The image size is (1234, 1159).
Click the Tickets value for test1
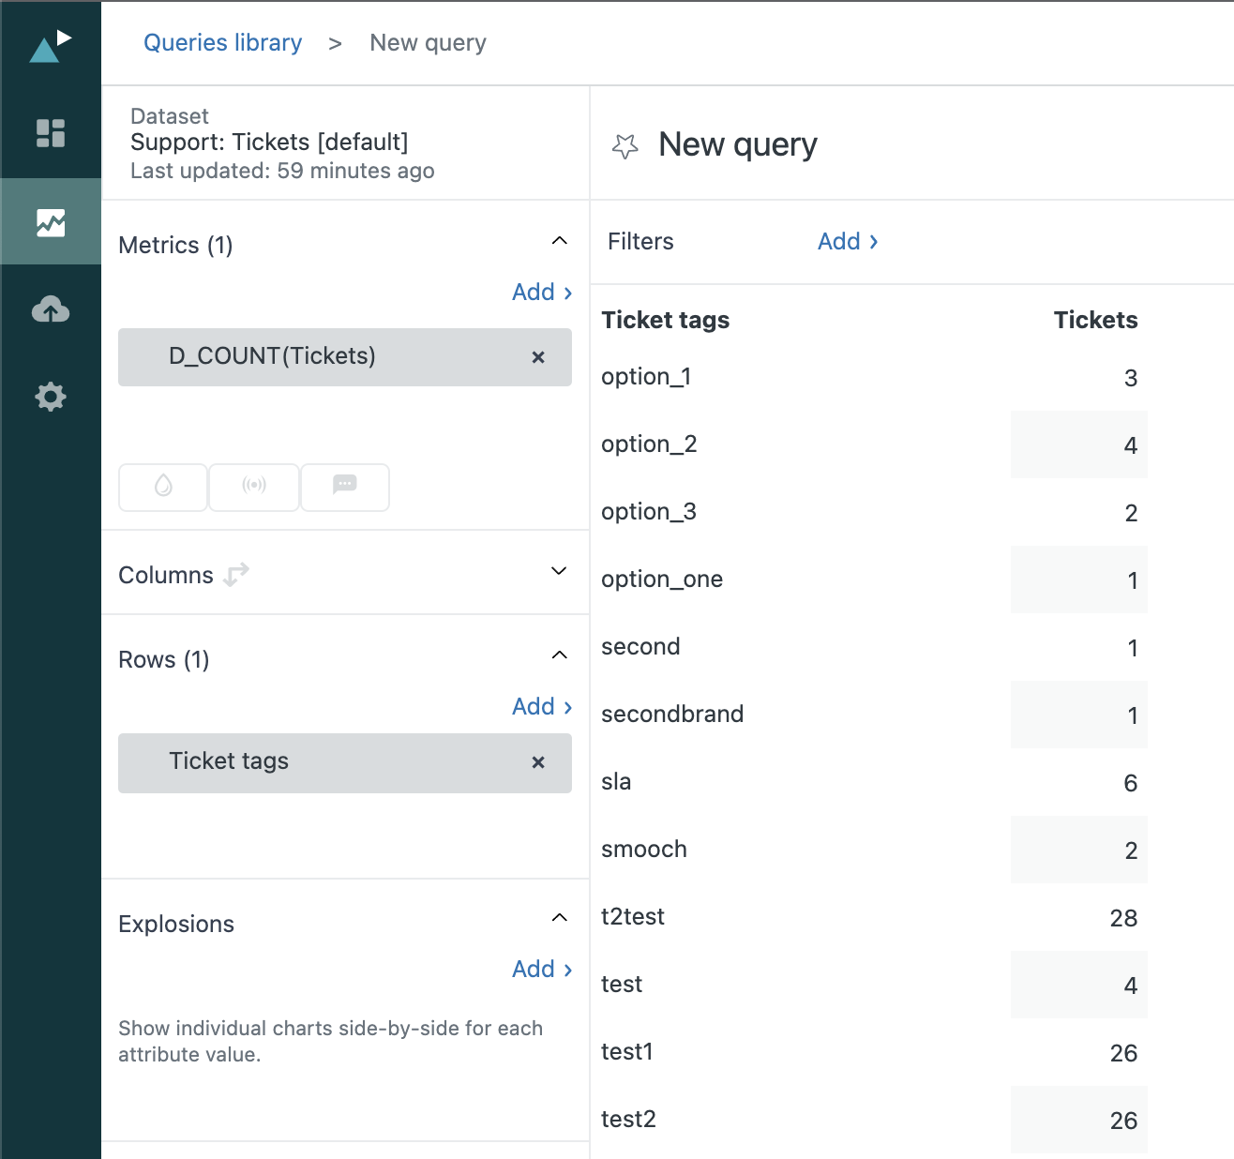[x=1123, y=1053]
